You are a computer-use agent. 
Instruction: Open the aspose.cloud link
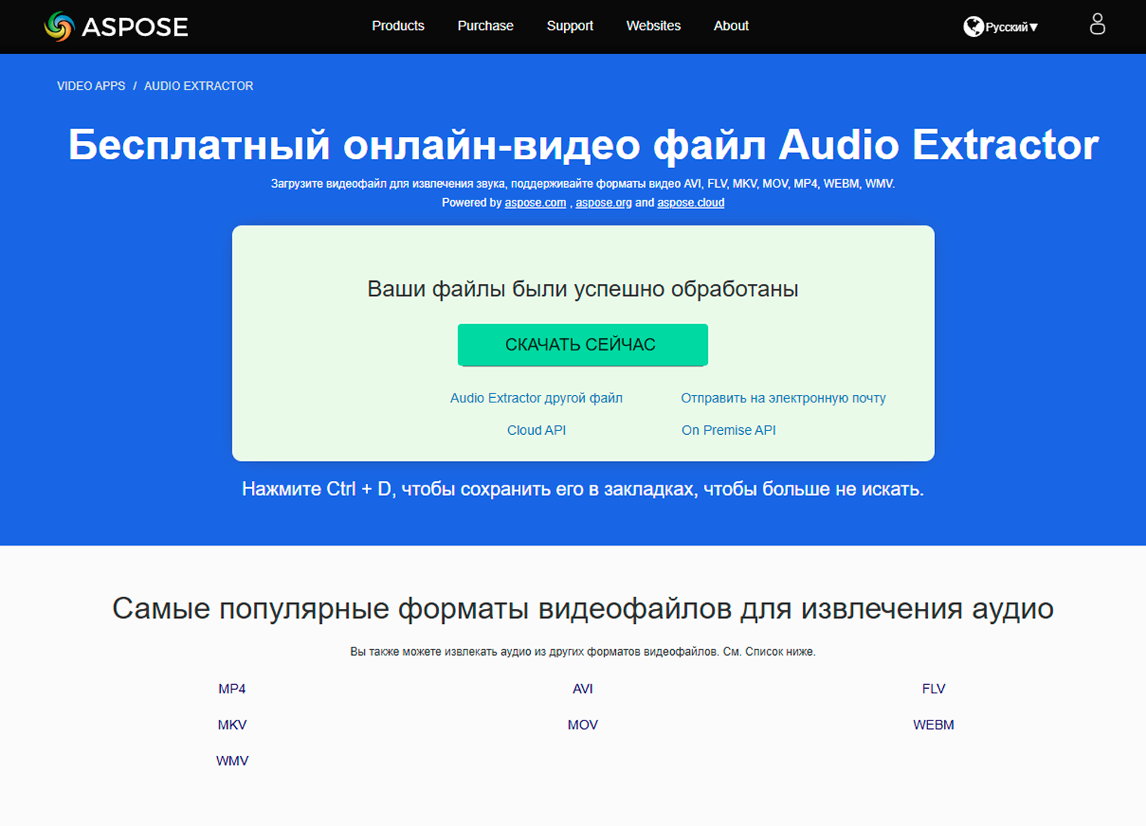691,203
